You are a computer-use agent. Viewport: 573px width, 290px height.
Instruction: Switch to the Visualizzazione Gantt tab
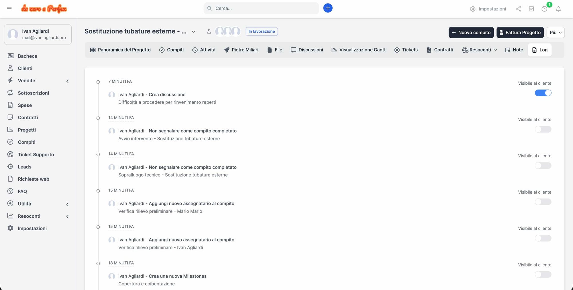coord(358,50)
